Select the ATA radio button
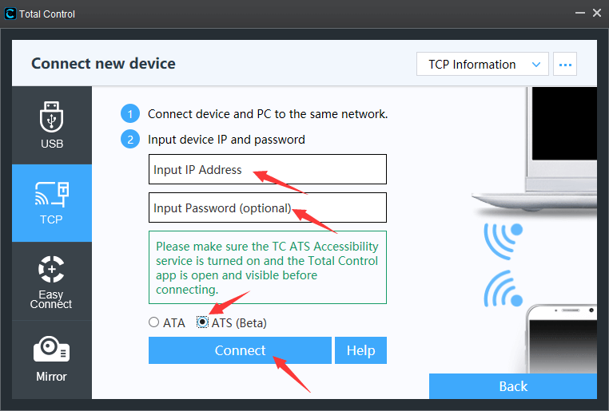This screenshot has width=609, height=411. 153,322
